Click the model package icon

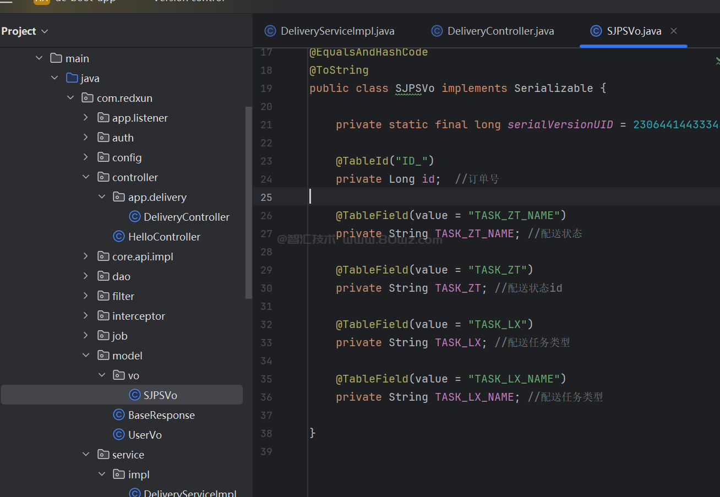pyautogui.click(x=103, y=356)
